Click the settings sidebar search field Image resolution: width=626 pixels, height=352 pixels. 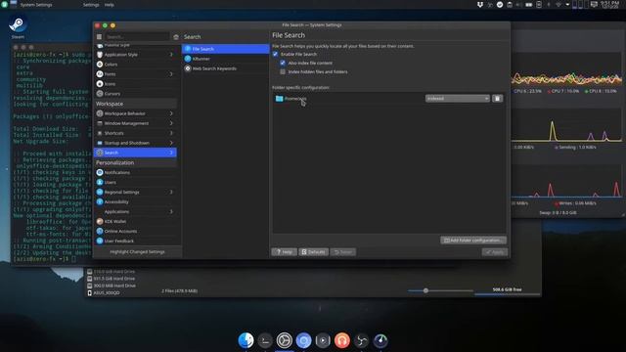click(137, 37)
